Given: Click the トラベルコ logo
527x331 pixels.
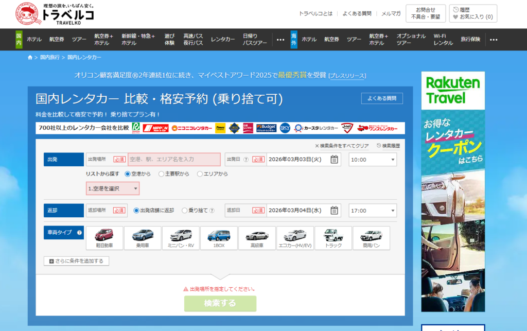Looking at the screenshot, I should 55,14.
